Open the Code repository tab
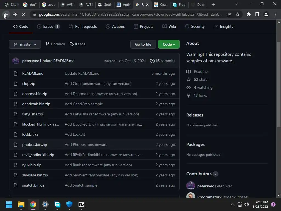The image size is (281, 211). tap(21, 27)
